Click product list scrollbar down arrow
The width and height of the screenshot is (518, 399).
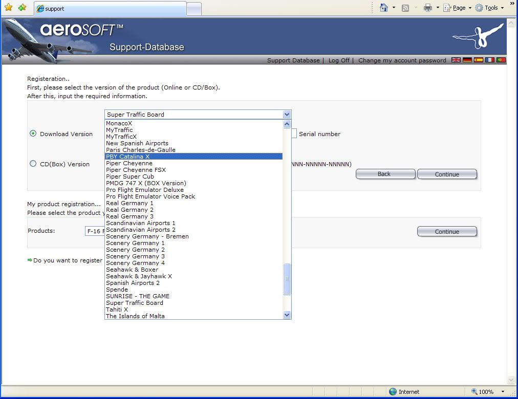click(x=287, y=315)
